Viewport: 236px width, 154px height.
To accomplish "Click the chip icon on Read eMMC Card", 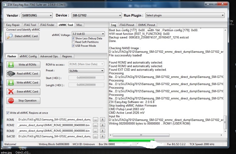I will (x=11, y=74).
